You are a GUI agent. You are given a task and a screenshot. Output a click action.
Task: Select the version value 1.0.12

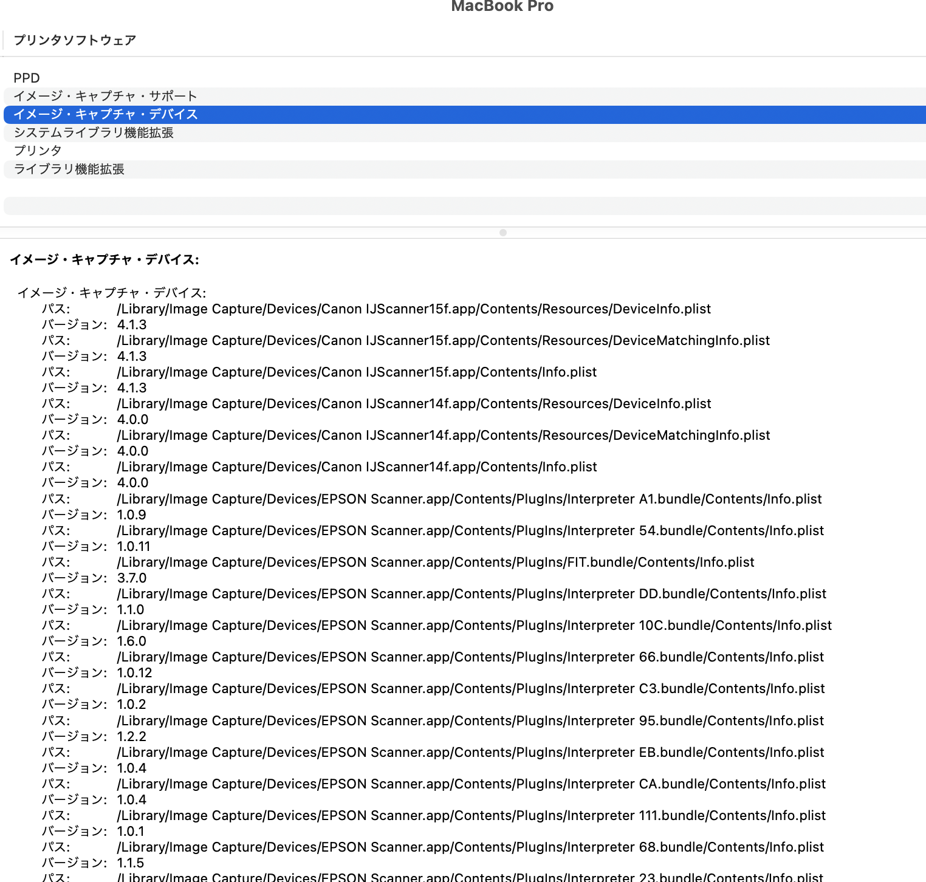[135, 673]
